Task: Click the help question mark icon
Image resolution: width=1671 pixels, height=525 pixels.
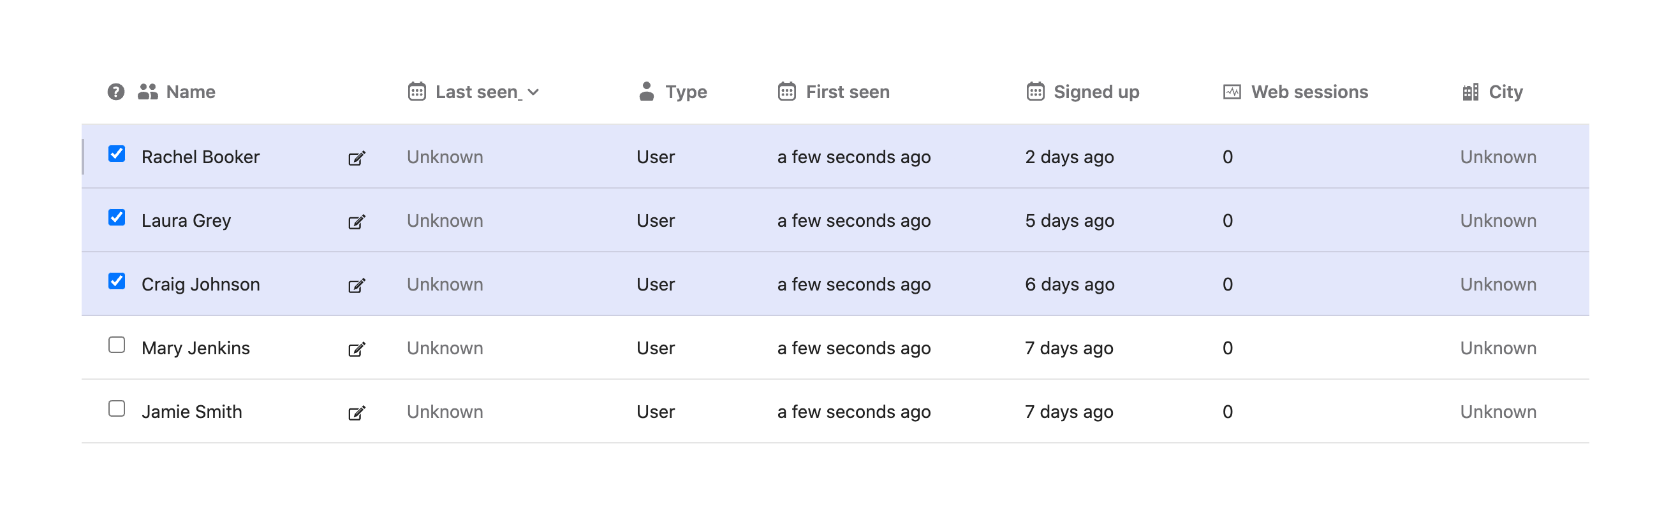Action: coord(116,92)
